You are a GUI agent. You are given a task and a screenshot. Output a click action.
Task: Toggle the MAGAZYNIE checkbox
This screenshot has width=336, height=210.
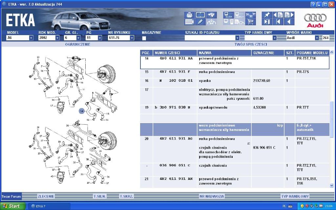(144, 38)
